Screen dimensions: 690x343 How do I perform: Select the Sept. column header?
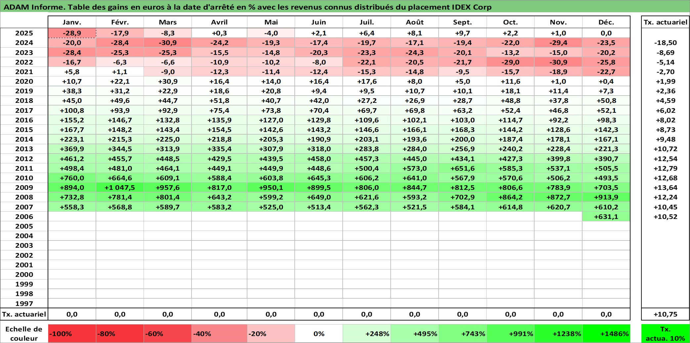[x=462, y=22]
